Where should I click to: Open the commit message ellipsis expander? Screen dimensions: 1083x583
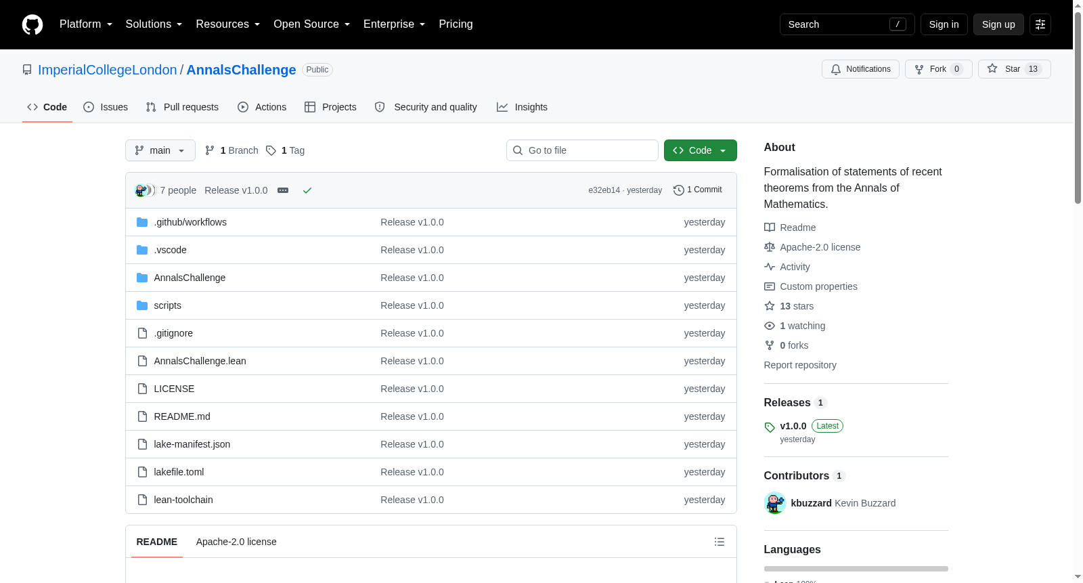click(283, 190)
